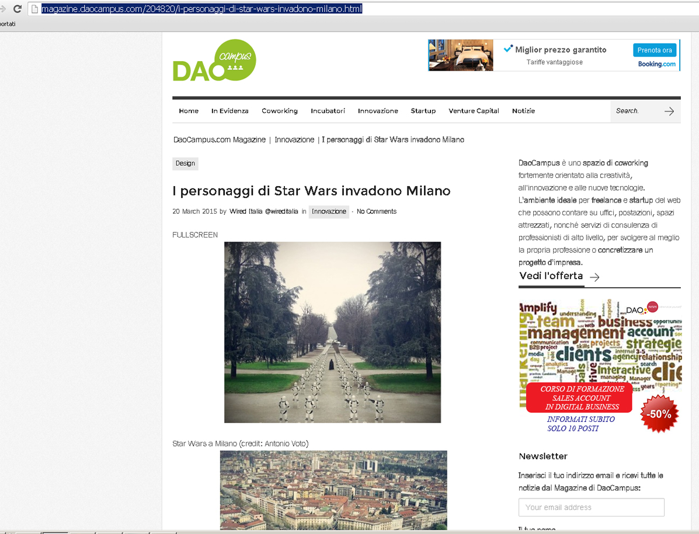Focus the Search field
Image resolution: width=699 pixels, height=534 pixels.
pyautogui.click(x=637, y=111)
